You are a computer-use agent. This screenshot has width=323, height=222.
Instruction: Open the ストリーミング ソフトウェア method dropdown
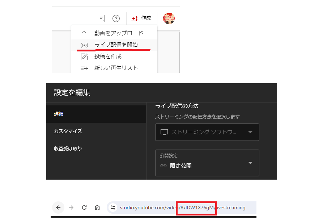207,132
